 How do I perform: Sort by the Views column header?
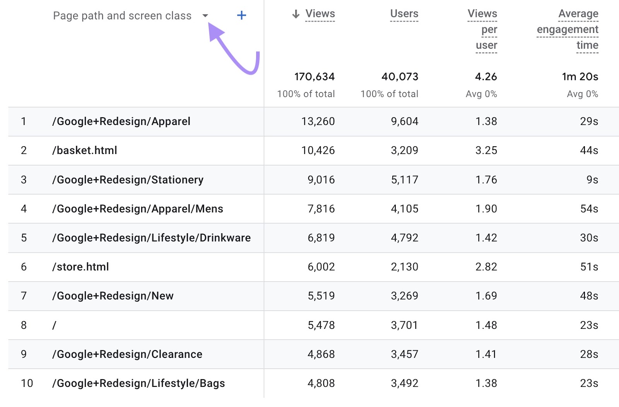[x=320, y=14]
